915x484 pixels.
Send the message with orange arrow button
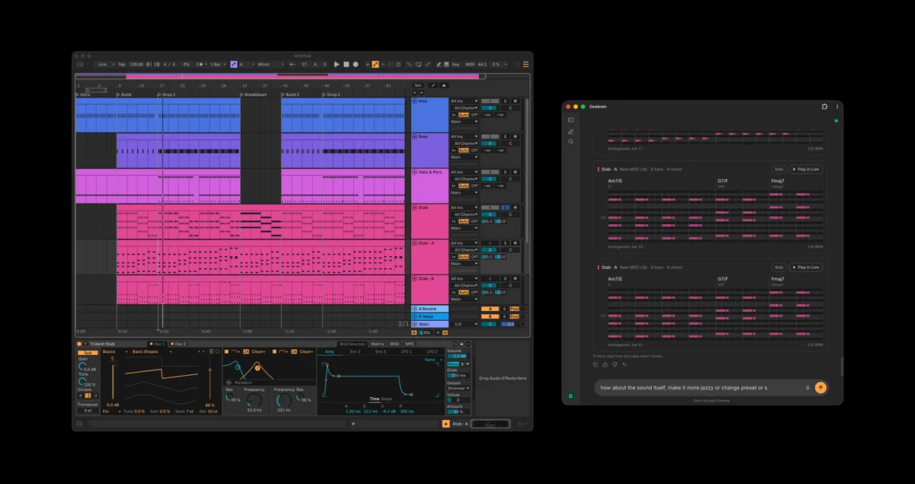click(820, 387)
